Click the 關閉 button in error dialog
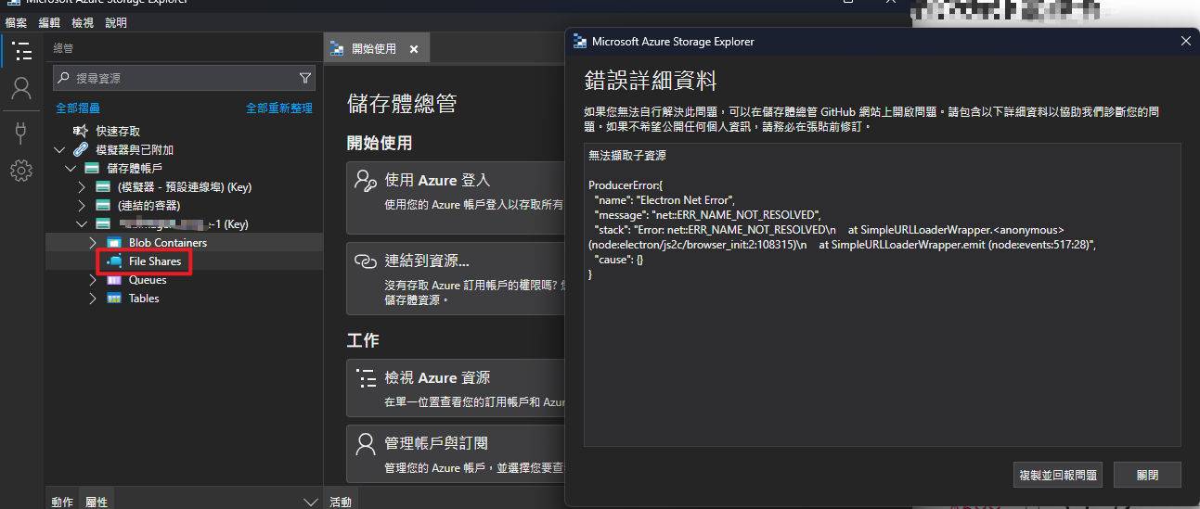This screenshot has width=1200, height=509. [1147, 475]
